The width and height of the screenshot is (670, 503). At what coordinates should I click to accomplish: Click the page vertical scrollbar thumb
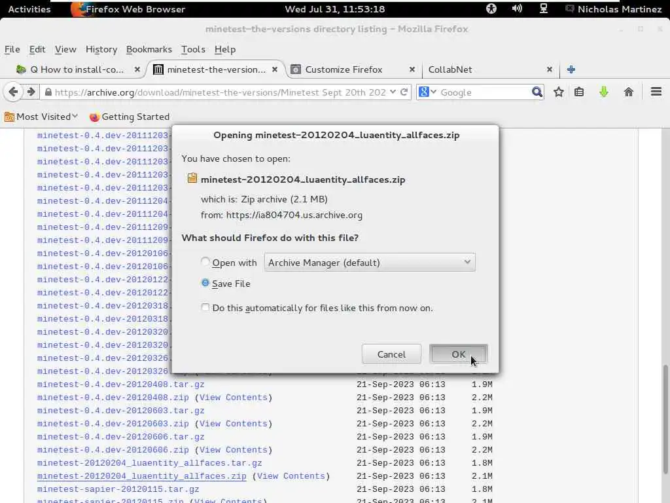coord(665,419)
